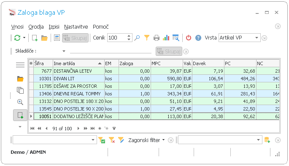Click MPC value 113,00

pos(167,116)
